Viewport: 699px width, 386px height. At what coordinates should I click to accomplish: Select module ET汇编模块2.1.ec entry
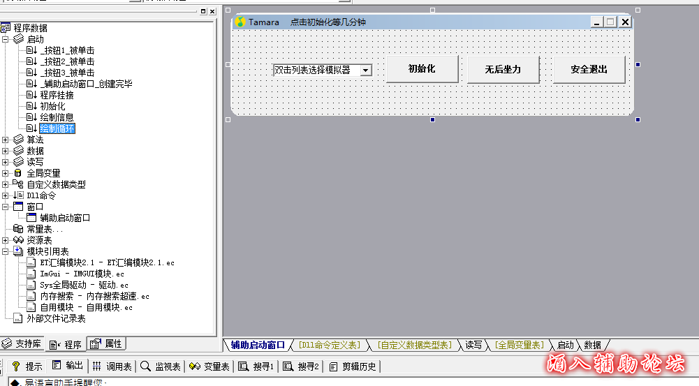[x=107, y=262]
